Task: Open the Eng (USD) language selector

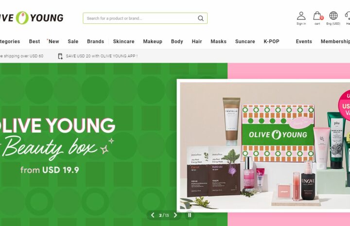Action: click(x=333, y=24)
